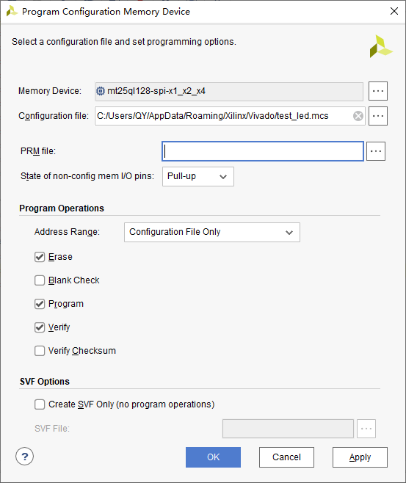Click Xilinx logo at top right

[x=381, y=46]
